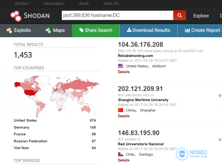Open result IP 146.83.195.90

[139, 133]
